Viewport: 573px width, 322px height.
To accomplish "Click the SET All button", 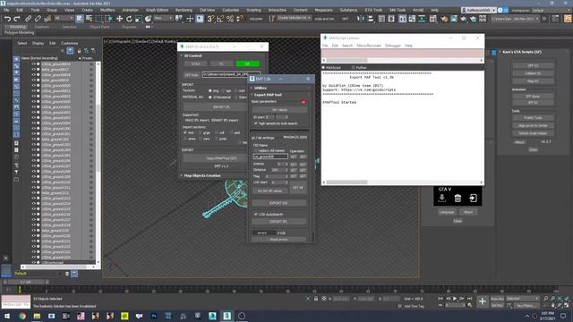I will 298,188.
